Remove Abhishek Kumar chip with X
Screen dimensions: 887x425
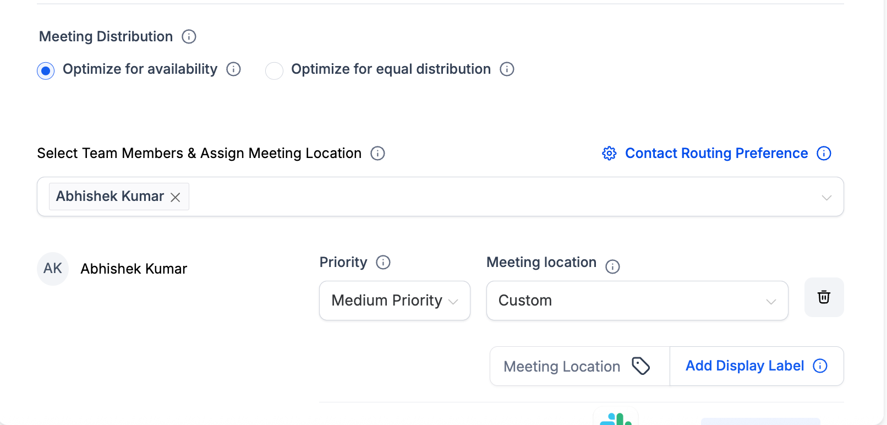[176, 198]
